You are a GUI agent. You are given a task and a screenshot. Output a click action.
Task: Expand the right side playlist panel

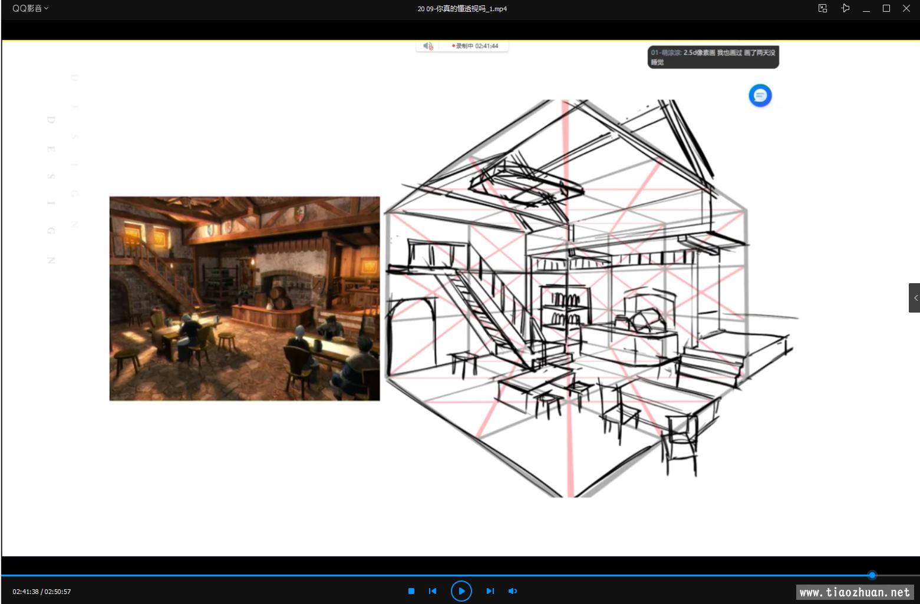click(915, 298)
